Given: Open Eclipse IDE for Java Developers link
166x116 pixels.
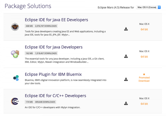Looking at the screenshot, I should [x=54, y=47].
